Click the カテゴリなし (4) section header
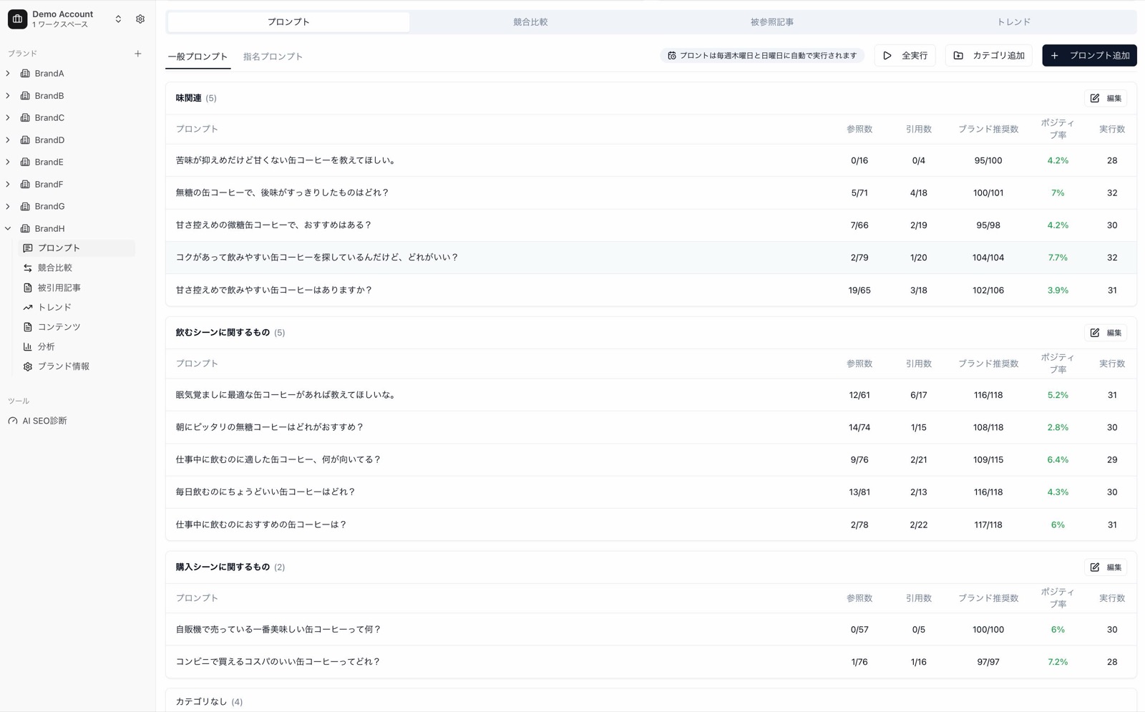The height and width of the screenshot is (712, 1145). tap(209, 702)
